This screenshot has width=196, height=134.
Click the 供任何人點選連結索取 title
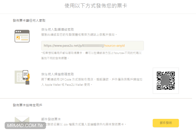click(x=58, y=29)
